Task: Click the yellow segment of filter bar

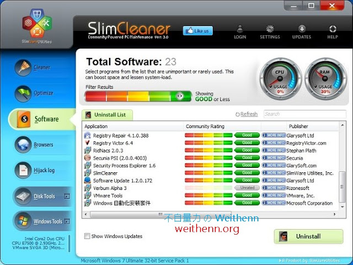Action: (x=138, y=96)
